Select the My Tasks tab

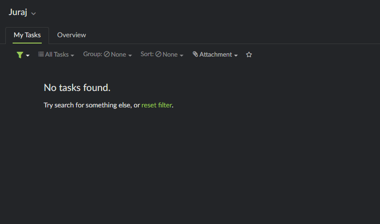click(x=27, y=35)
